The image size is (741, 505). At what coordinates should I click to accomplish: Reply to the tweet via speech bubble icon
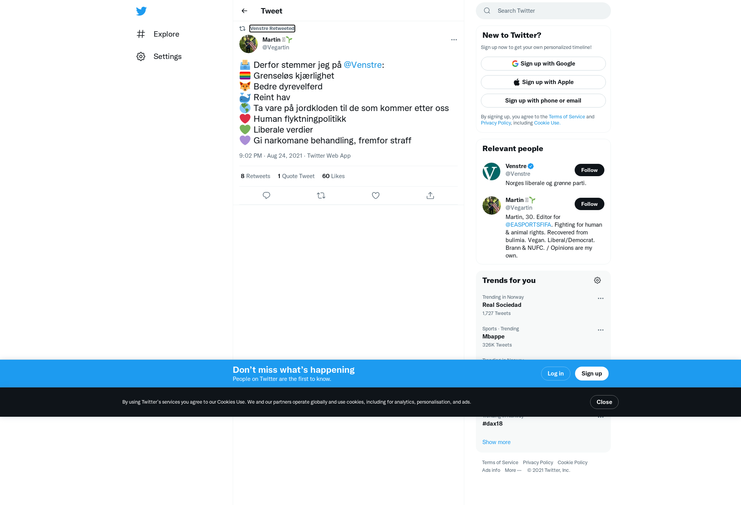point(266,195)
